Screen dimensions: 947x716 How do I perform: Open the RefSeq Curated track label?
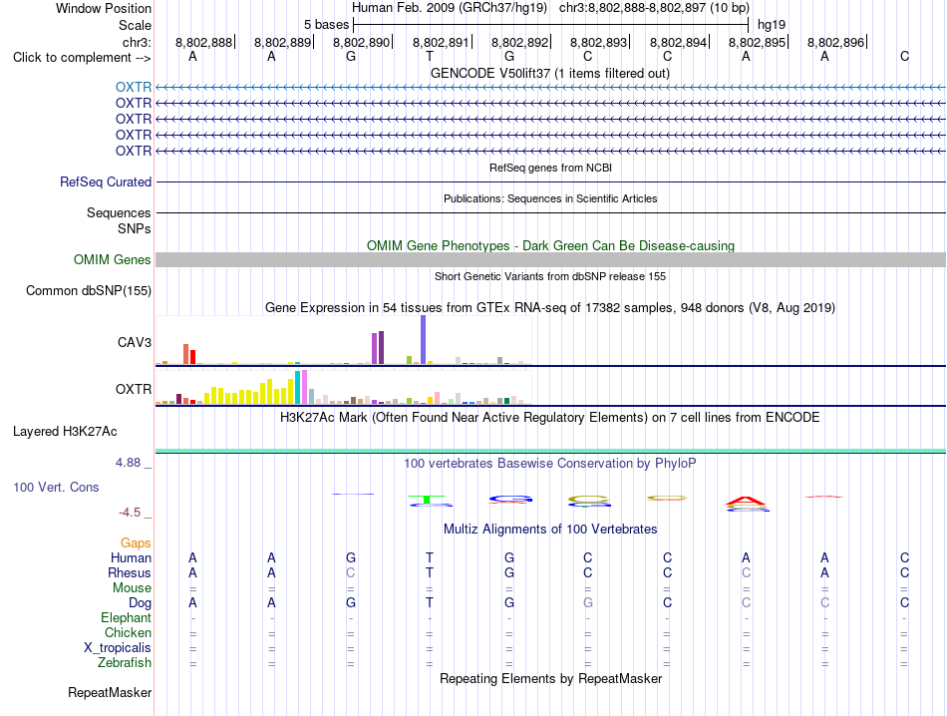(105, 181)
